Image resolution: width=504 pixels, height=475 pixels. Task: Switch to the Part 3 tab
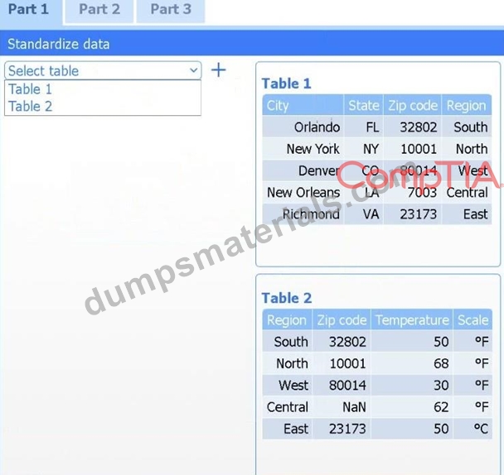(x=171, y=11)
